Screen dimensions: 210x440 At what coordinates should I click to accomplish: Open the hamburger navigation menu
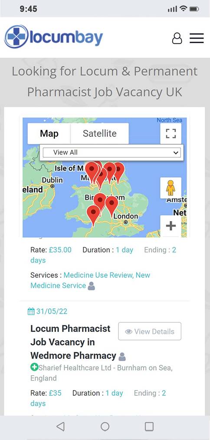(x=197, y=38)
